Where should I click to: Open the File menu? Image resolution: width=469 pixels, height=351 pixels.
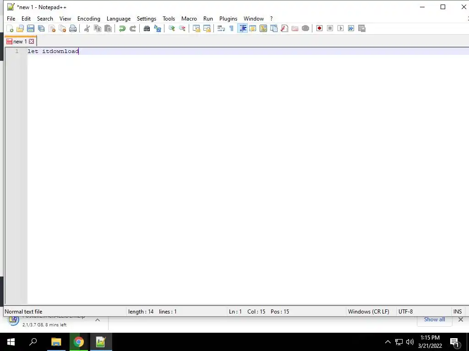11,18
